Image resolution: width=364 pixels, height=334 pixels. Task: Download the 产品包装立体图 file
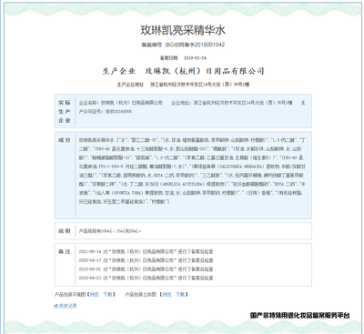click(x=180, y=295)
